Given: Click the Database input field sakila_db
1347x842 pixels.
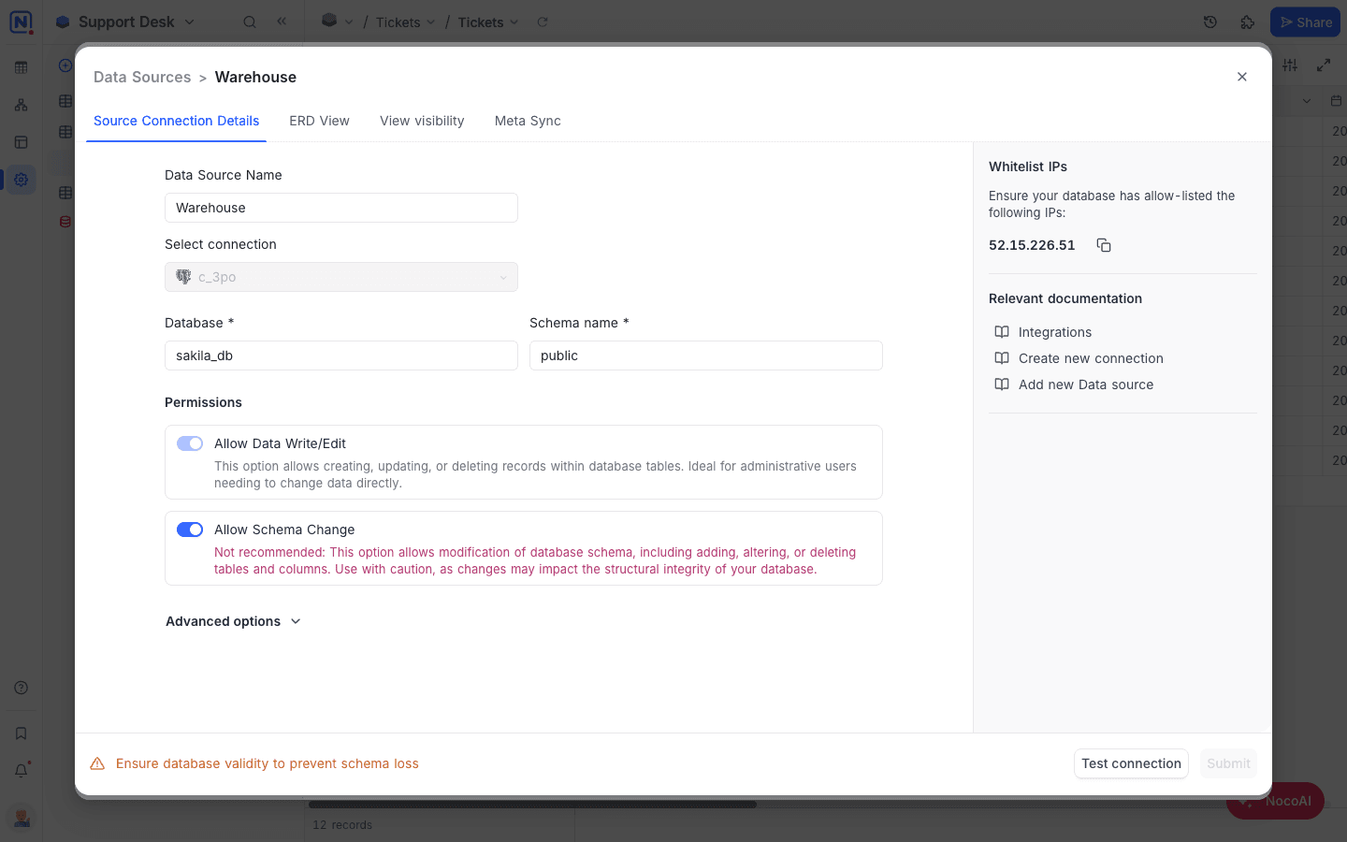Looking at the screenshot, I should (341, 356).
